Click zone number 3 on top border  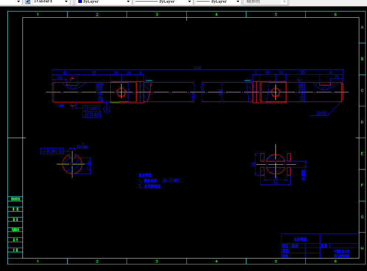coord(157,14)
